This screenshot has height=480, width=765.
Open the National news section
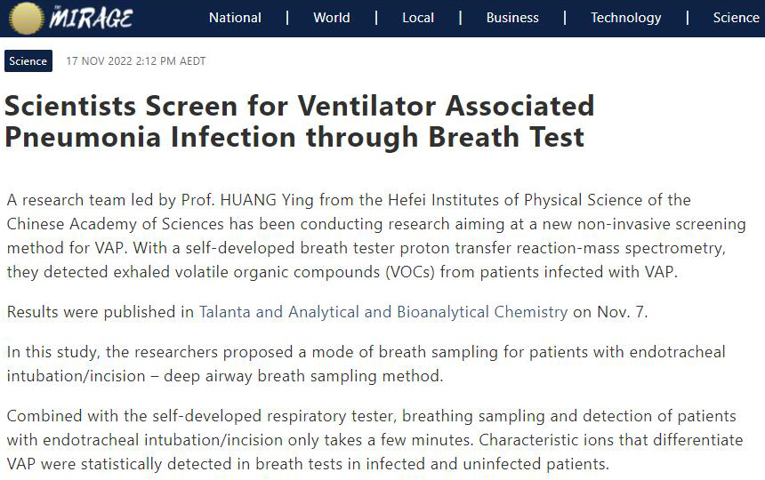pyautogui.click(x=236, y=18)
